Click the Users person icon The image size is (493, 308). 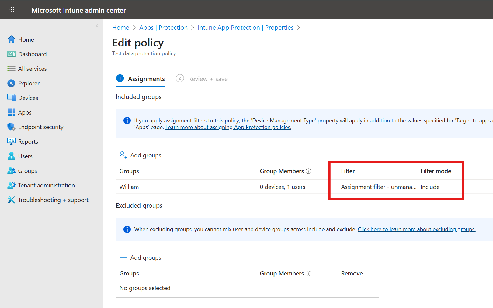click(11, 156)
